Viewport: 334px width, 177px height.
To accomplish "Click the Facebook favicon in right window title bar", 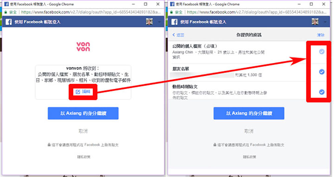I will pos(172,4).
